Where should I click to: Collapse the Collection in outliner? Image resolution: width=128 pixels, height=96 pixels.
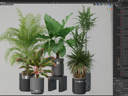(116, 6)
